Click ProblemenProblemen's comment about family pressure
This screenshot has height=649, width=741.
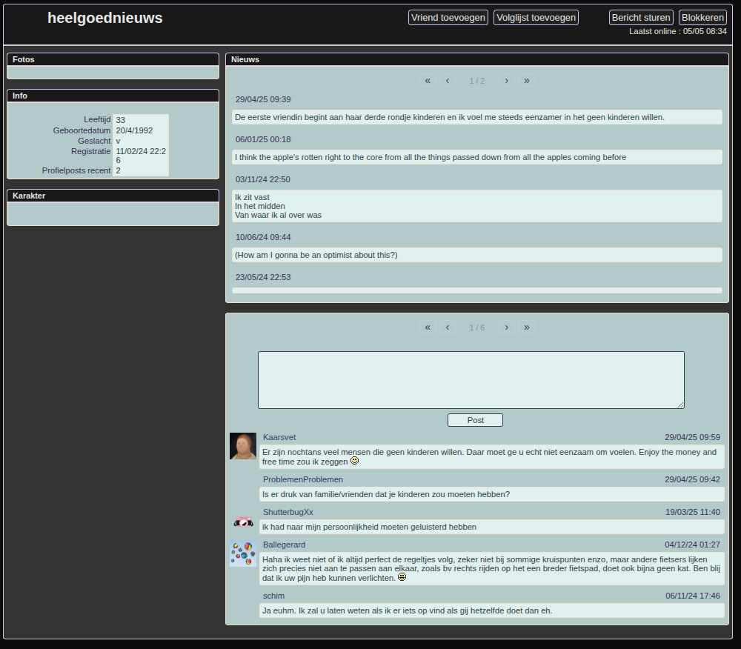tap(491, 494)
